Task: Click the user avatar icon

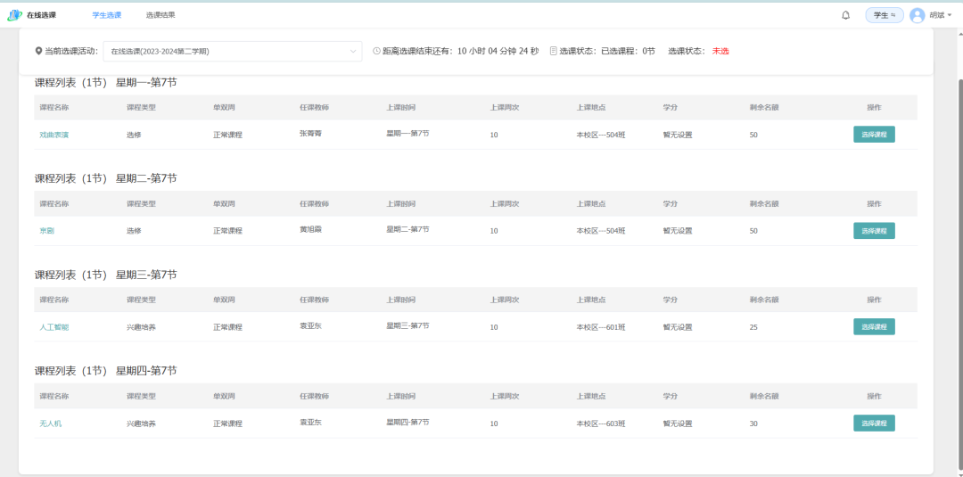Action: coord(917,15)
